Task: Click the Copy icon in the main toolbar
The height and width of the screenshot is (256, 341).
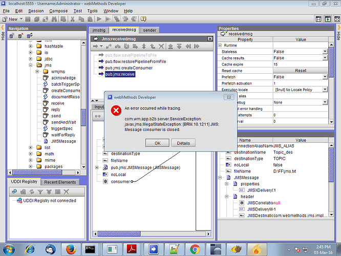Action: coord(81,19)
